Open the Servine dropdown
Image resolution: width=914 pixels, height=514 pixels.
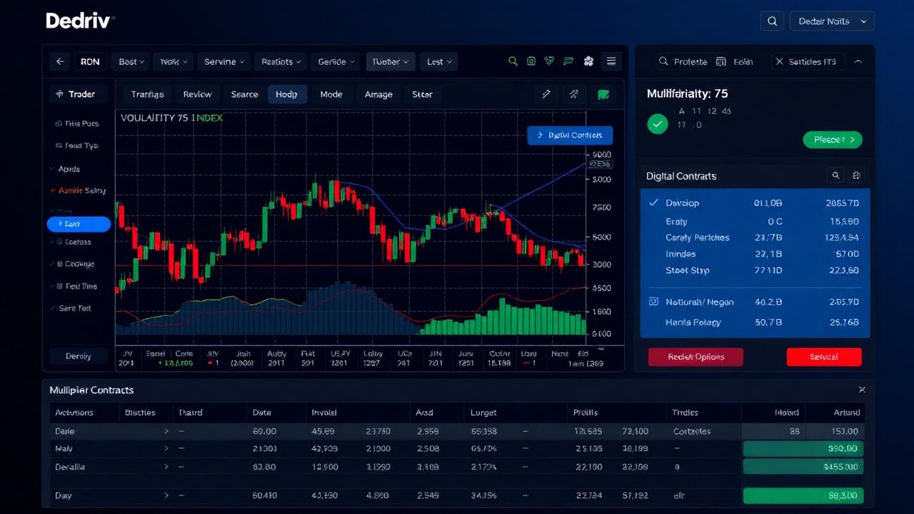(224, 62)
